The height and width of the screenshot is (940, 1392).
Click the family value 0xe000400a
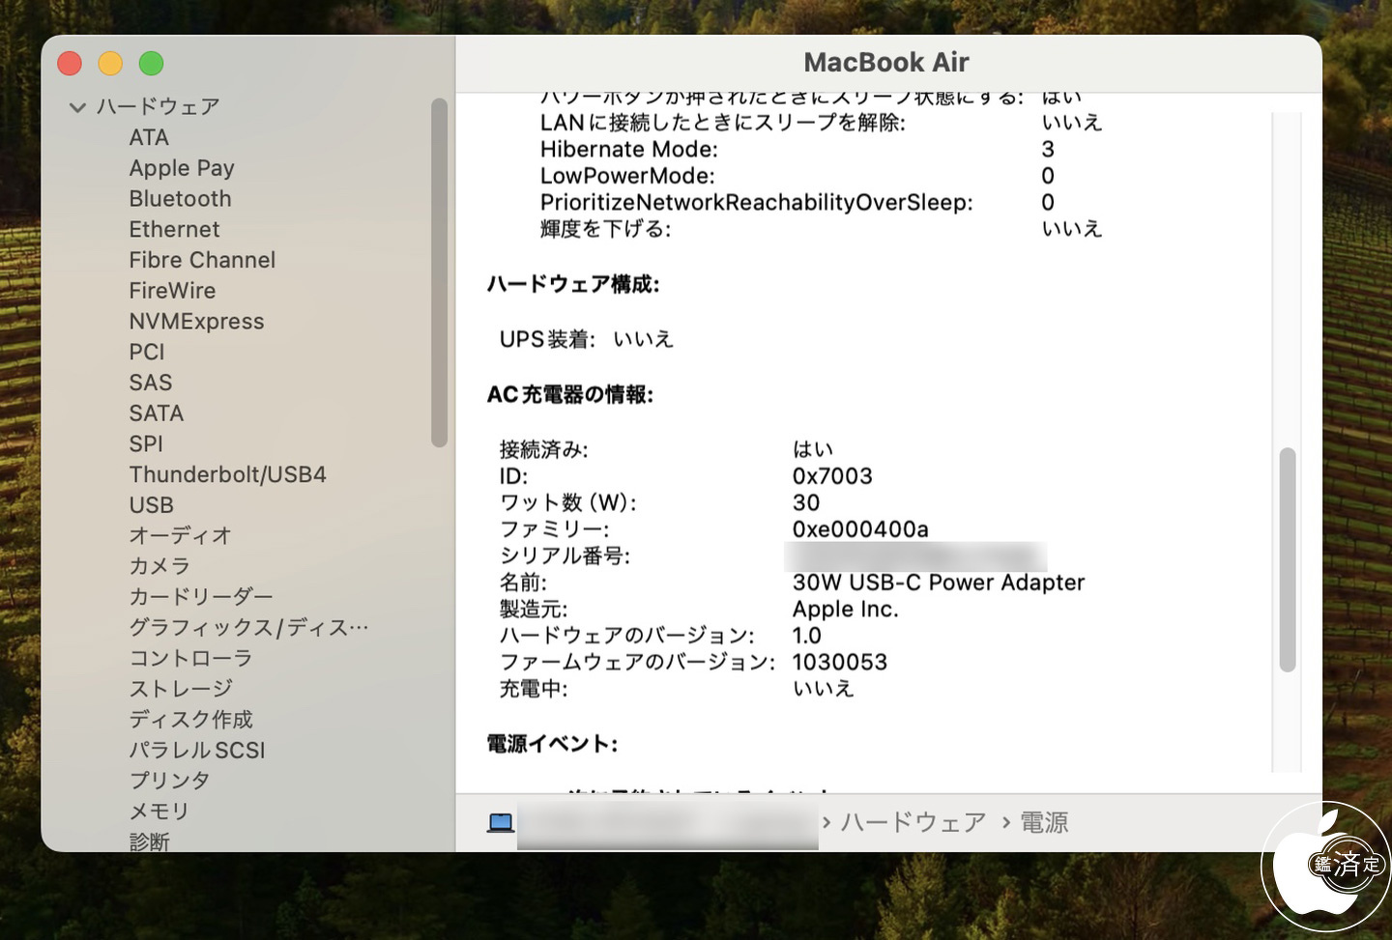(x=860, y=529)
